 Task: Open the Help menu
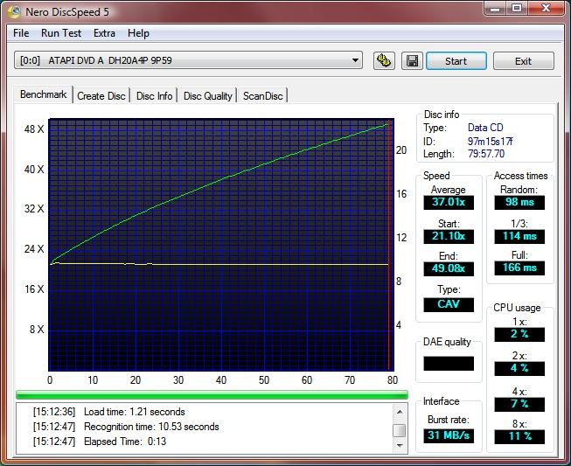point(138,33)
